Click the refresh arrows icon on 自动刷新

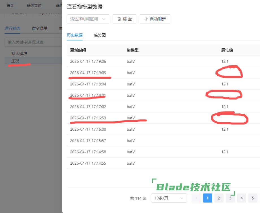click(146, 19)
